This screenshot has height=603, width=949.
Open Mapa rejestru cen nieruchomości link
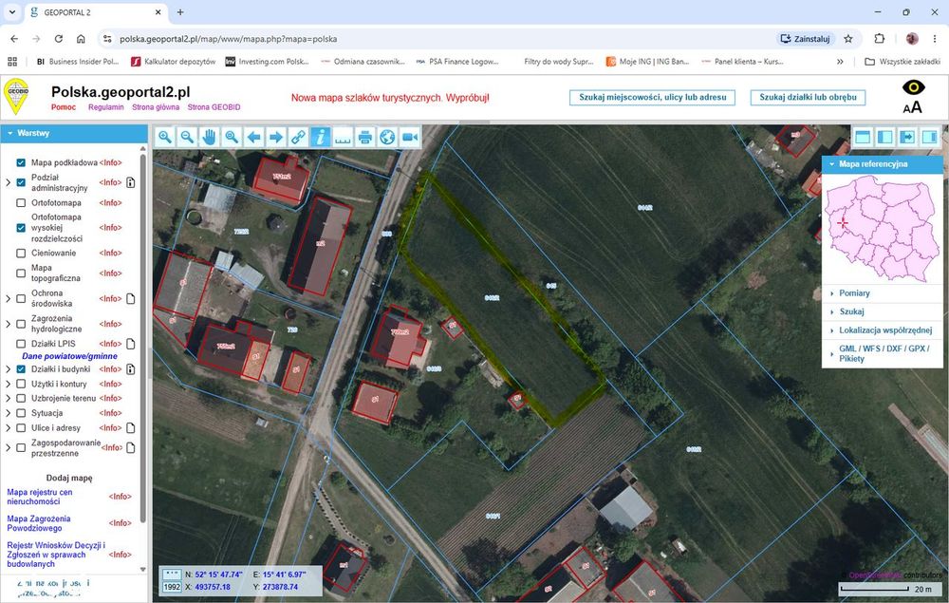pos(39,497)
